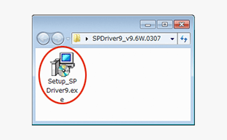Maximize the Explorer window
The width and height of the screenshot is (227, 140).
165,25
